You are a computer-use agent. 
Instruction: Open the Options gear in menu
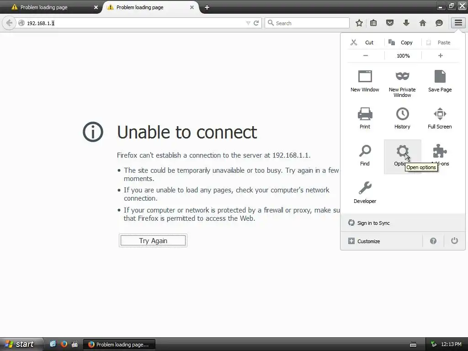[402, 156]
